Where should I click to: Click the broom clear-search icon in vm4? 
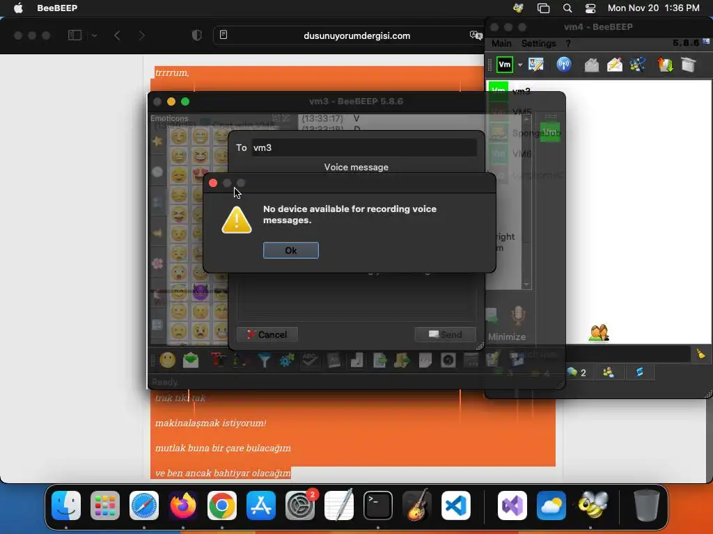(x=700, y=354)
